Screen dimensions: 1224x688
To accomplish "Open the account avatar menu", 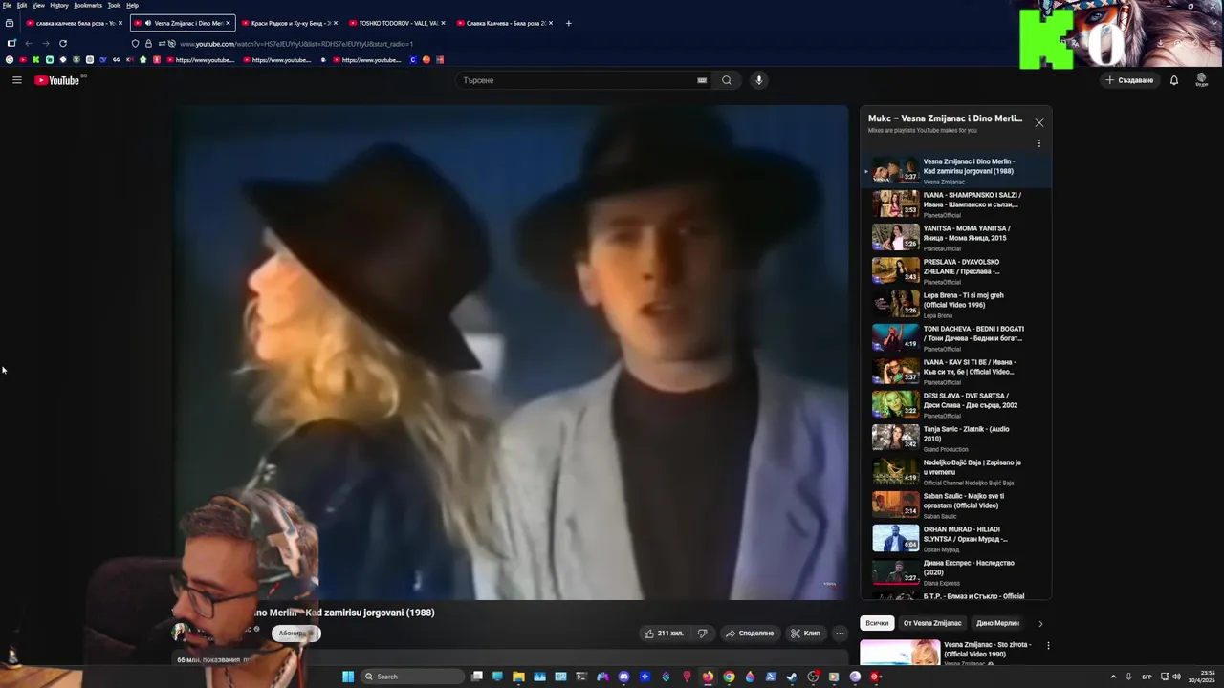I will coord(1202,80).
